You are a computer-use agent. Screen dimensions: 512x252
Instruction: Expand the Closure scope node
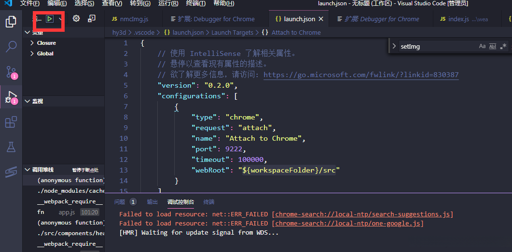click(x=32, y=43)
